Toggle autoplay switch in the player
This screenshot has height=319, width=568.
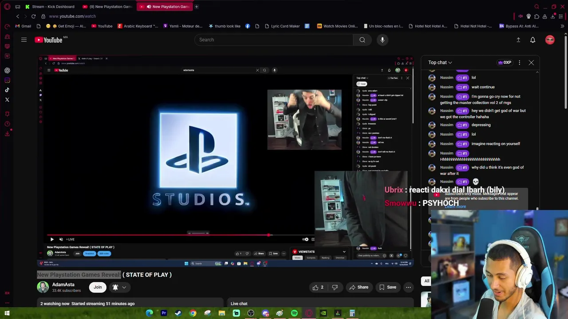(305, 239)
